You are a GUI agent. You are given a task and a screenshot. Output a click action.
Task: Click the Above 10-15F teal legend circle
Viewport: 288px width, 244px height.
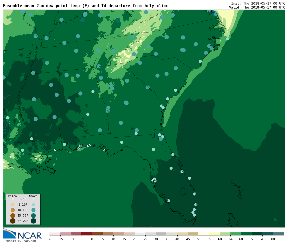(x=33, y=210)
